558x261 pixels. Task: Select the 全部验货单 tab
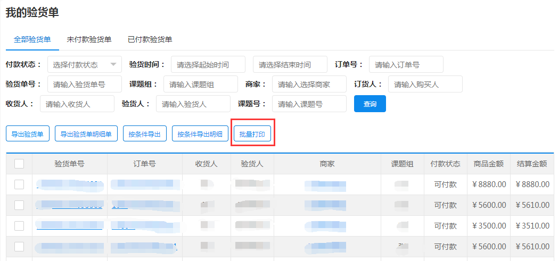[x=32, y=39]
